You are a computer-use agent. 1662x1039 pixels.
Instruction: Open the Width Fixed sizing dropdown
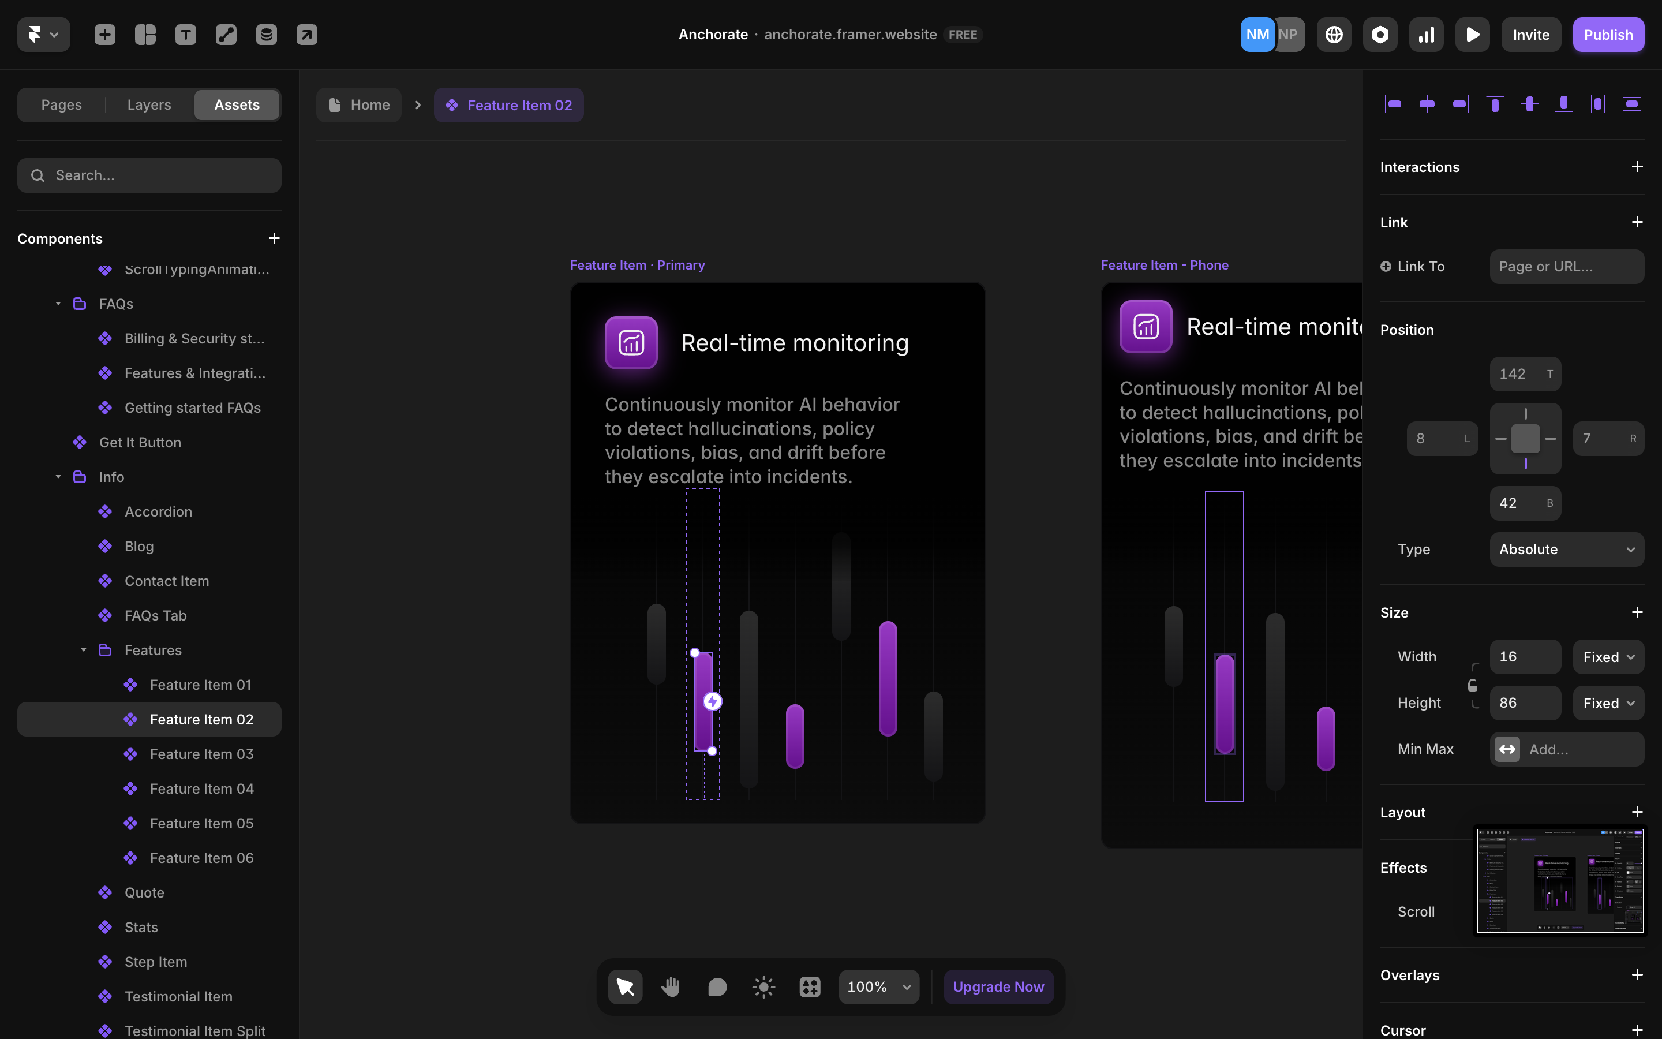click(1608, 657)
